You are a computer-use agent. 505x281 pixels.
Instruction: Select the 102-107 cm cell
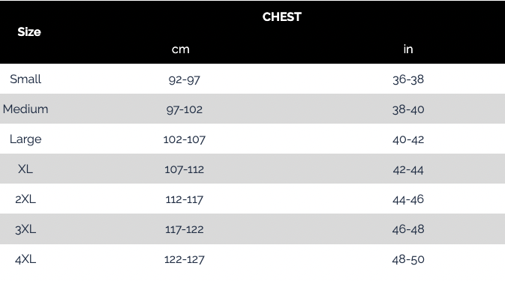185,139
